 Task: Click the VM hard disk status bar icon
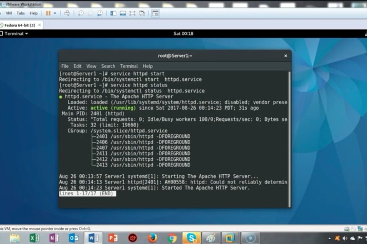tap(346, 229)
